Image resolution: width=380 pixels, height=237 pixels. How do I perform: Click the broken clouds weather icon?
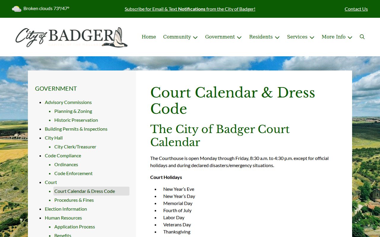coord(17,9)
